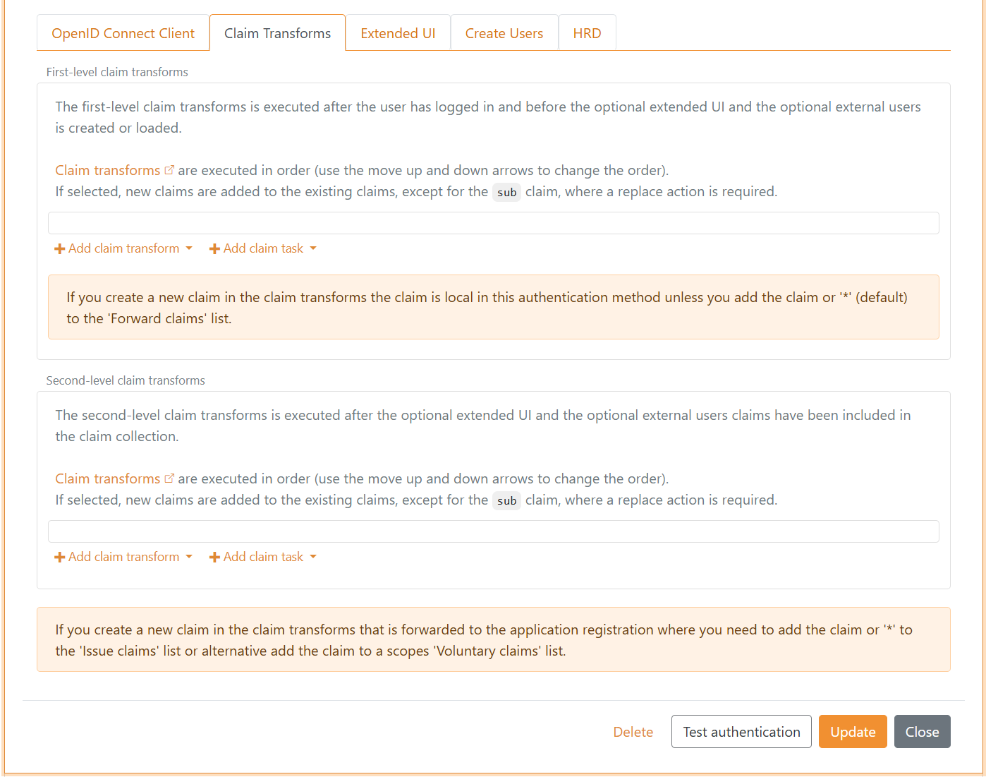Screen dimensions: 986x777
Task: Open the external link icon beside first 'Claim transforms'
Action: (x=169, y=169)
